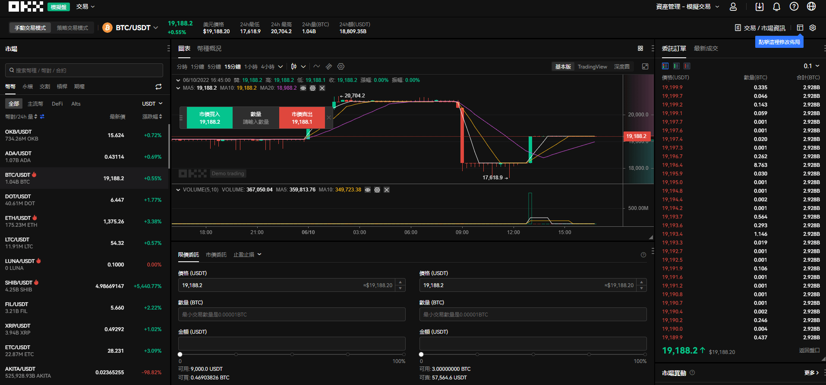Open the order book depth 0.1 dropdown
826x385 pixels.
(811, 66)
